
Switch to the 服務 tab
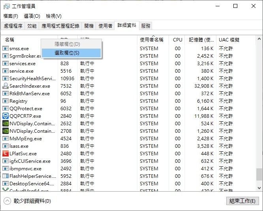pyautogui.click(x=146, y=26)
